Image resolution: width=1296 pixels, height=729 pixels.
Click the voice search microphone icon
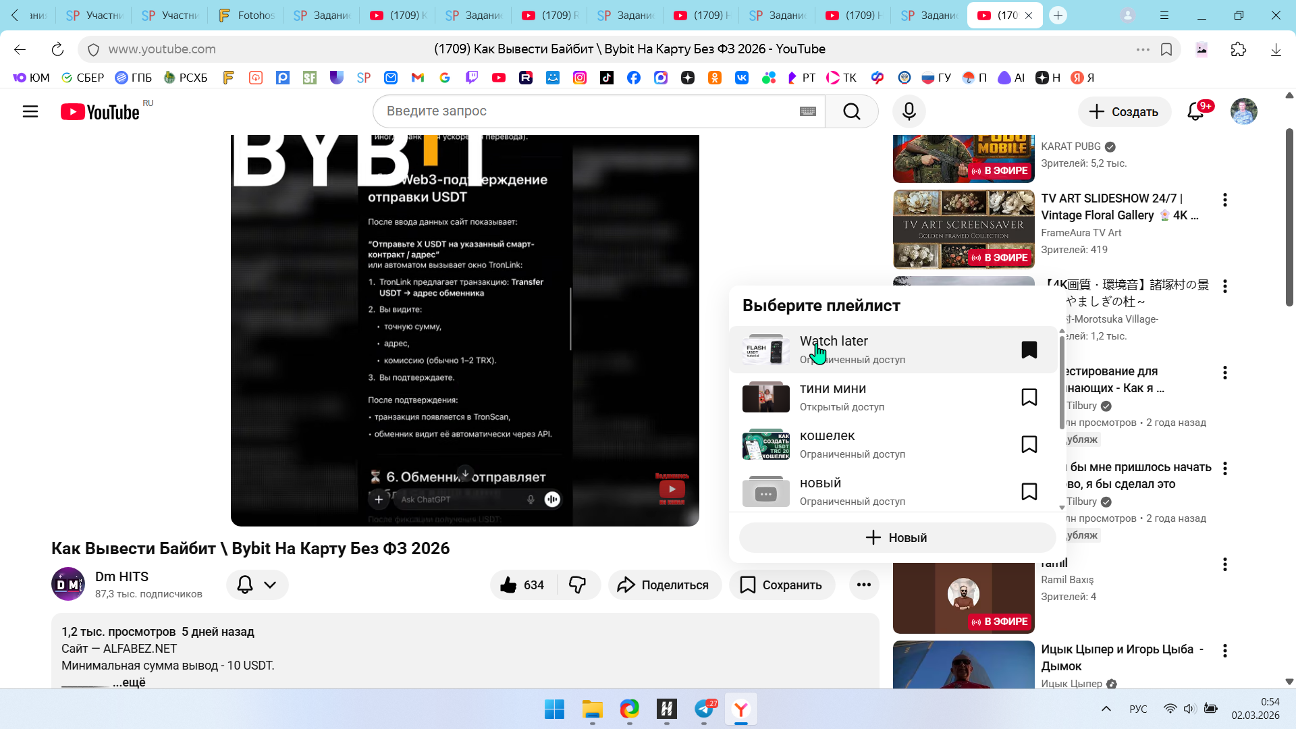pos(909,111)
